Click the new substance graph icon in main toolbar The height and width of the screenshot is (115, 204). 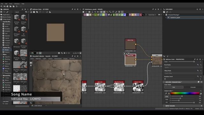[x=2, y=6]
